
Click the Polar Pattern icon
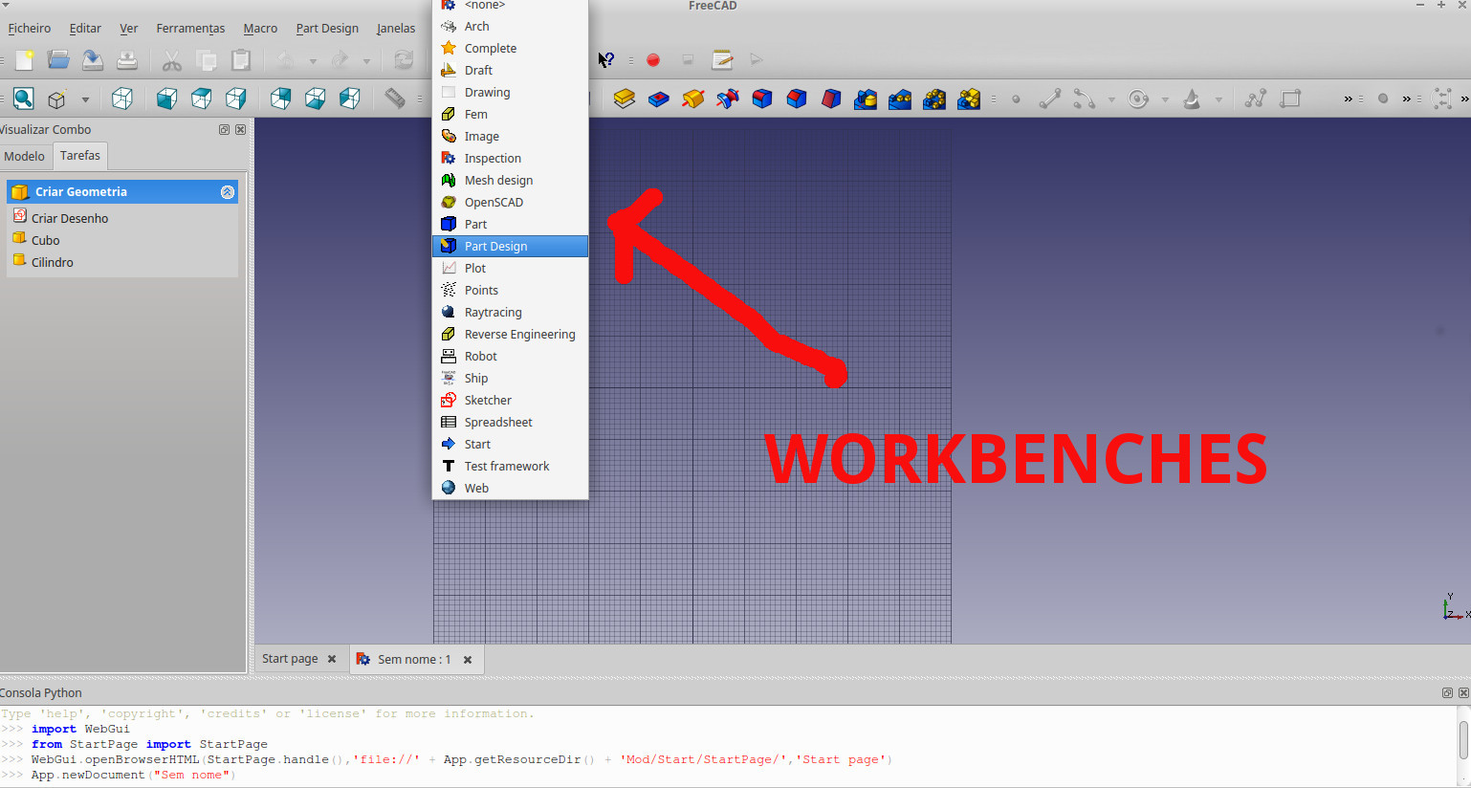[x=933, y=98]
